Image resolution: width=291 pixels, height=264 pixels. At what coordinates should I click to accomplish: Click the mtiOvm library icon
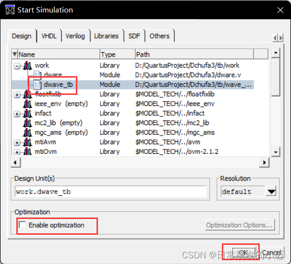coord(27,151)
